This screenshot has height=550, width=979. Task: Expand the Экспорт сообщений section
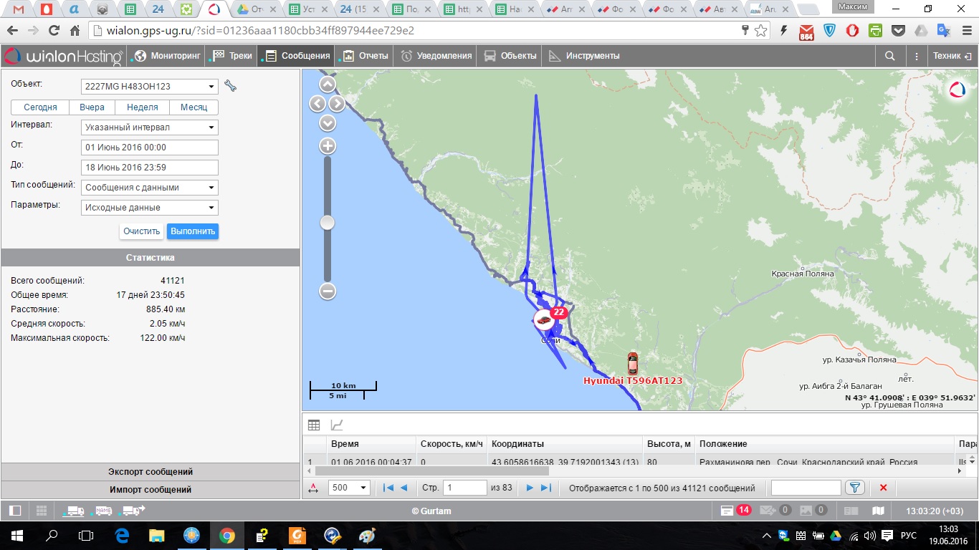coord(151,472)
